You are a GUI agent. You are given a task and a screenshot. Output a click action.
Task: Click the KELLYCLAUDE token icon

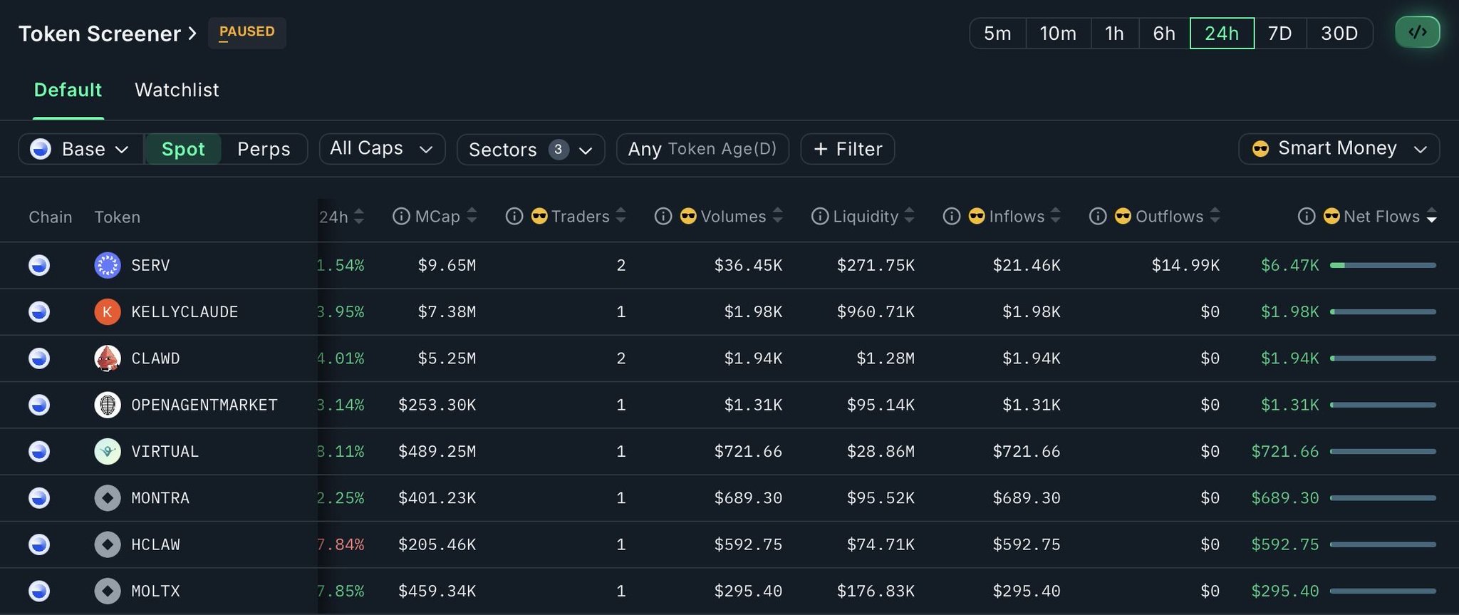click(x=108, y=311)
